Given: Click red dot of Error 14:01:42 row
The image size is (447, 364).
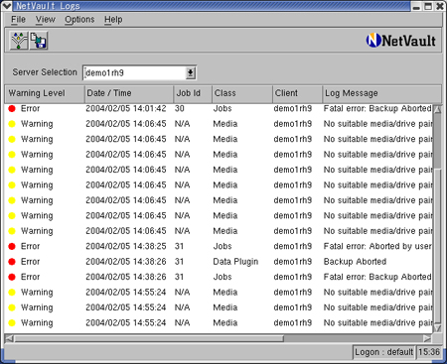Looking at the screenshot, I should coord(12,108).
